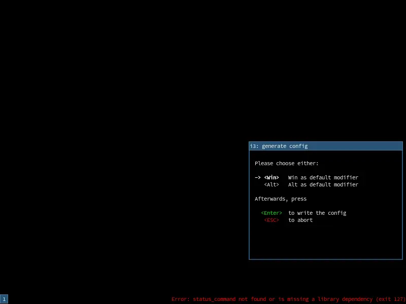The width and height of the screenshot is (406, 304).
Task: Select the <Alt> default modifier option
Action: pos(271,184)
